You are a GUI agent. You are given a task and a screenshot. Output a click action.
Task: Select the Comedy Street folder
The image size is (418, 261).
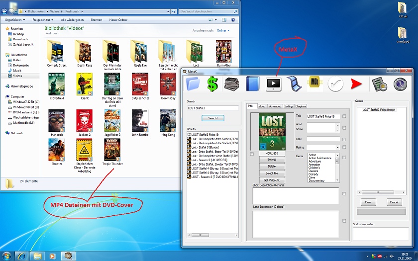(57, 53)
